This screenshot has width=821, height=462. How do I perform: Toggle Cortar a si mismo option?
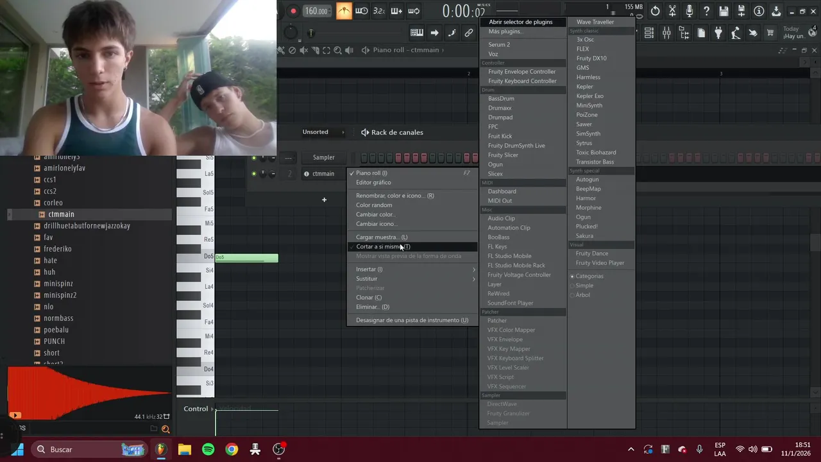(x=412, y=246)
